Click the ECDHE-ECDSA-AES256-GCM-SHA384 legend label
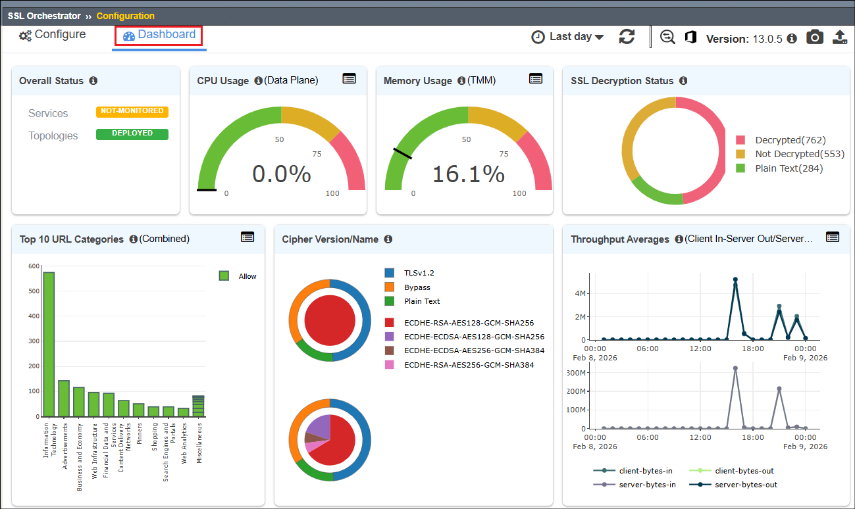The image size is (855, 509). click(x=475, y=351)
